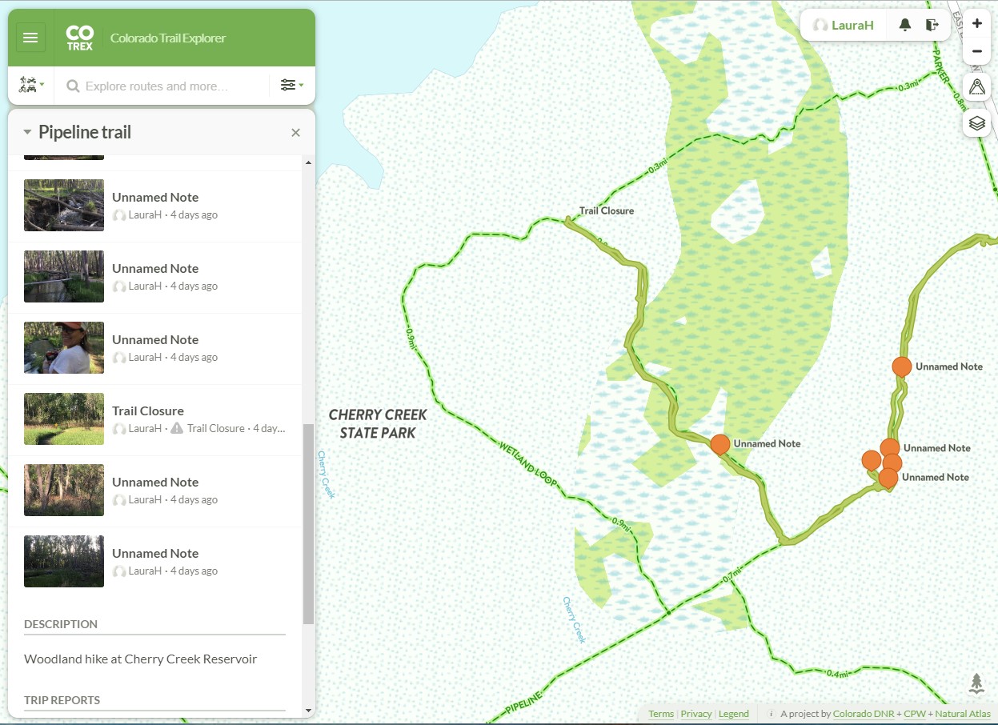Open the LauraH profile menu

pos(843,25)
